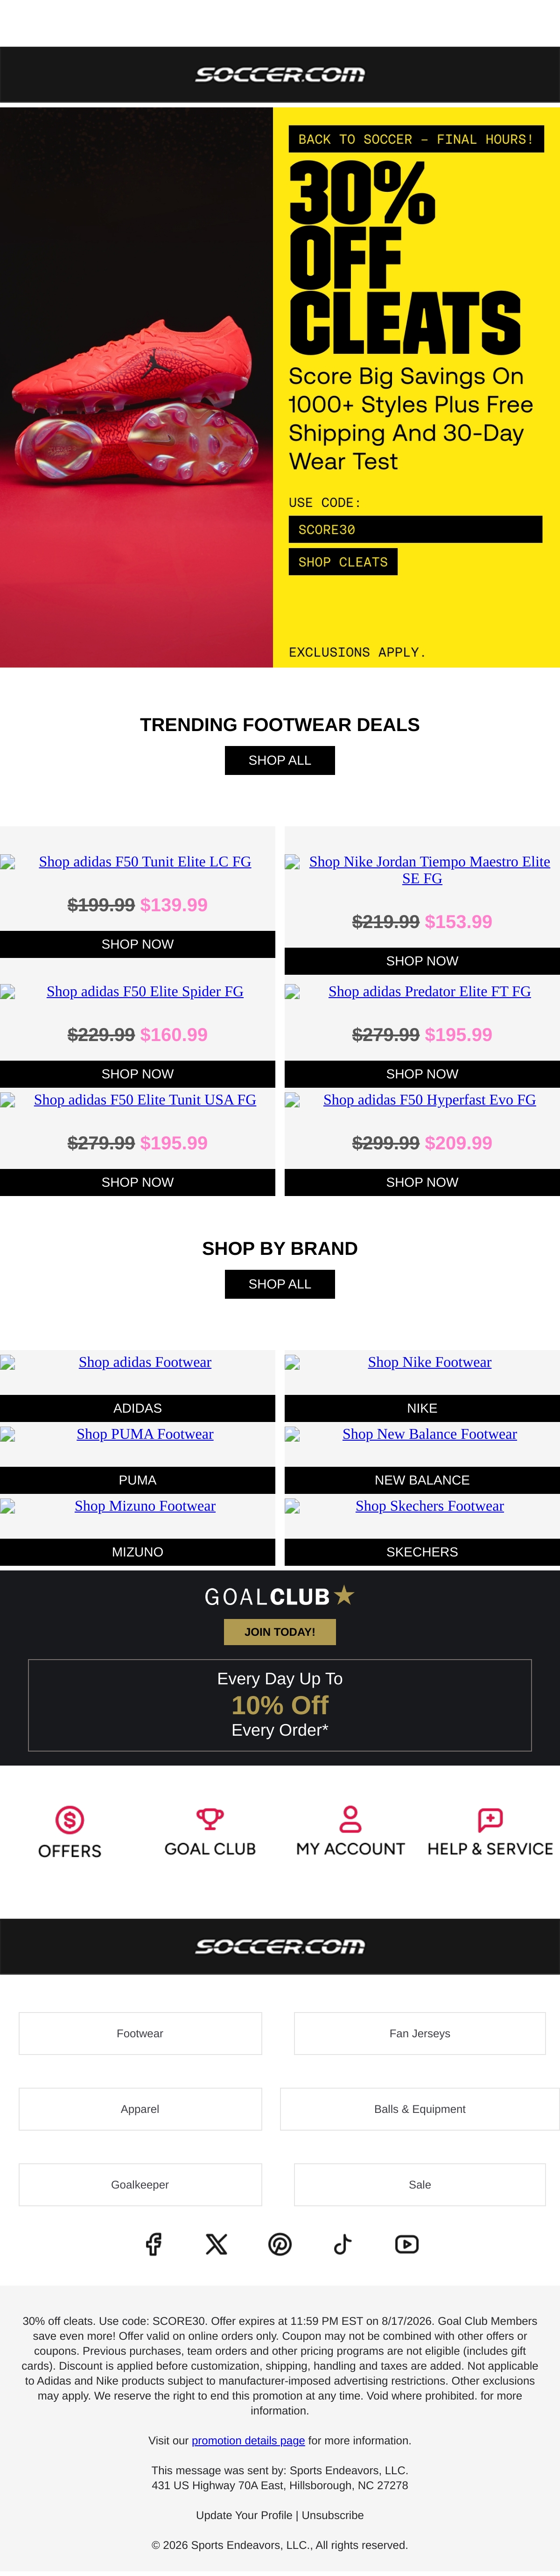Click the red Jordan cleat hero image

[136, 387]
